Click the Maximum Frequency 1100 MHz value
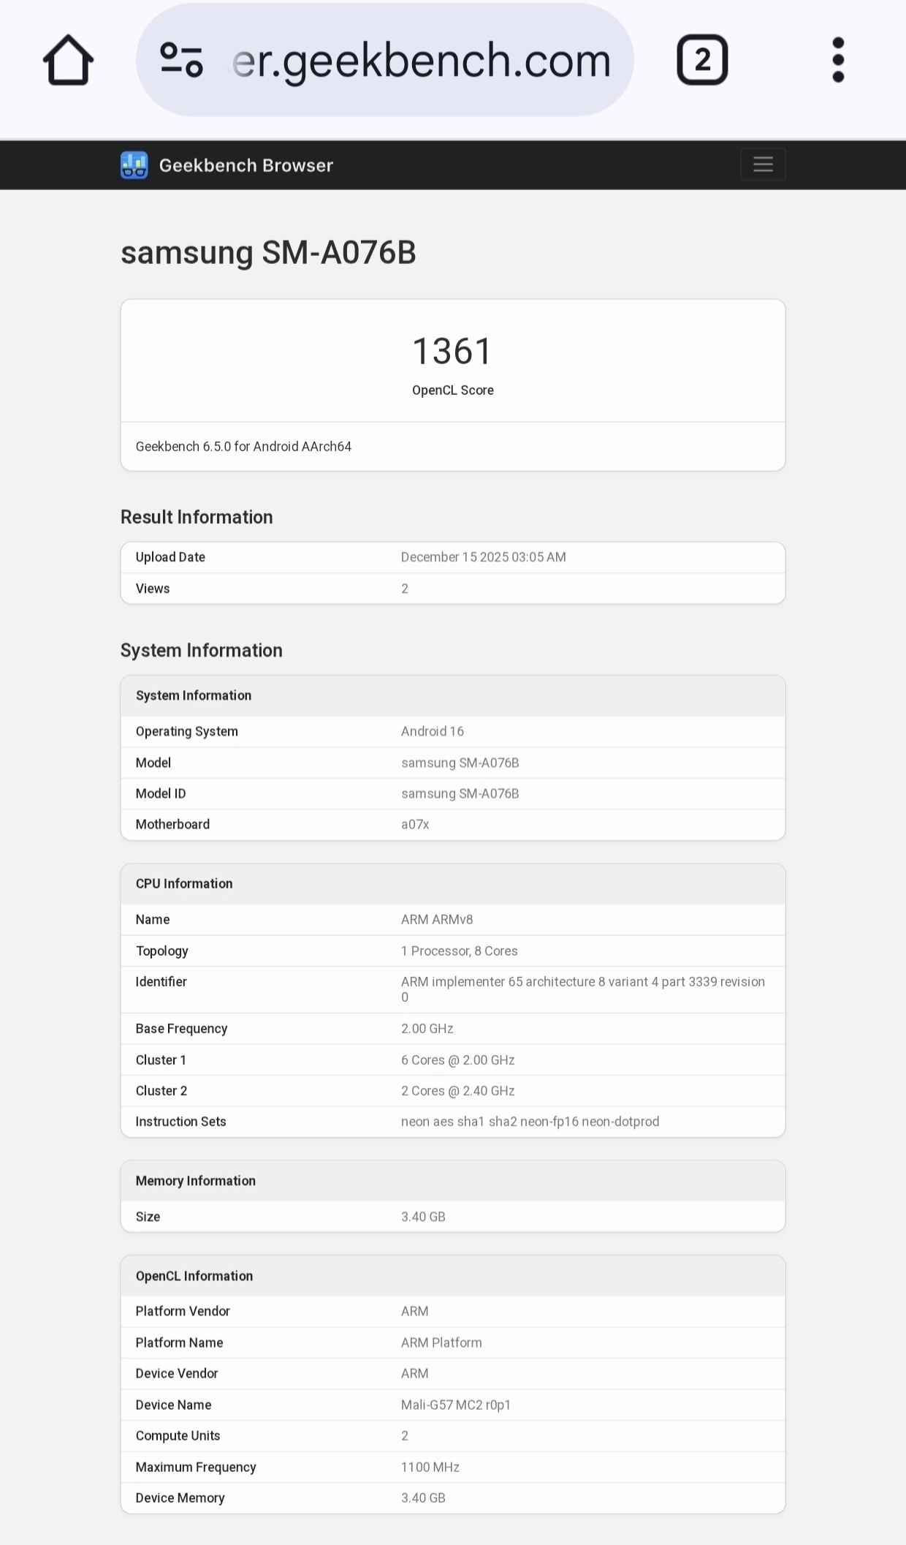The image size is (906, 1545). tap(430, 1467)
